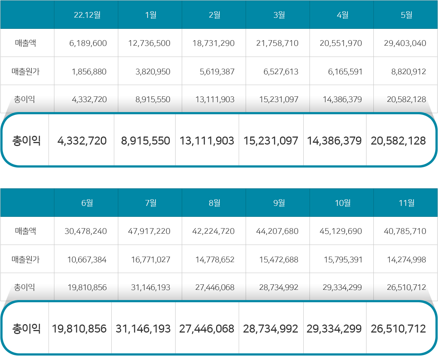The height and width of the screenshot is (357, 438).
Task: Click the 7월 column header
Action: [x=150, y=203]
